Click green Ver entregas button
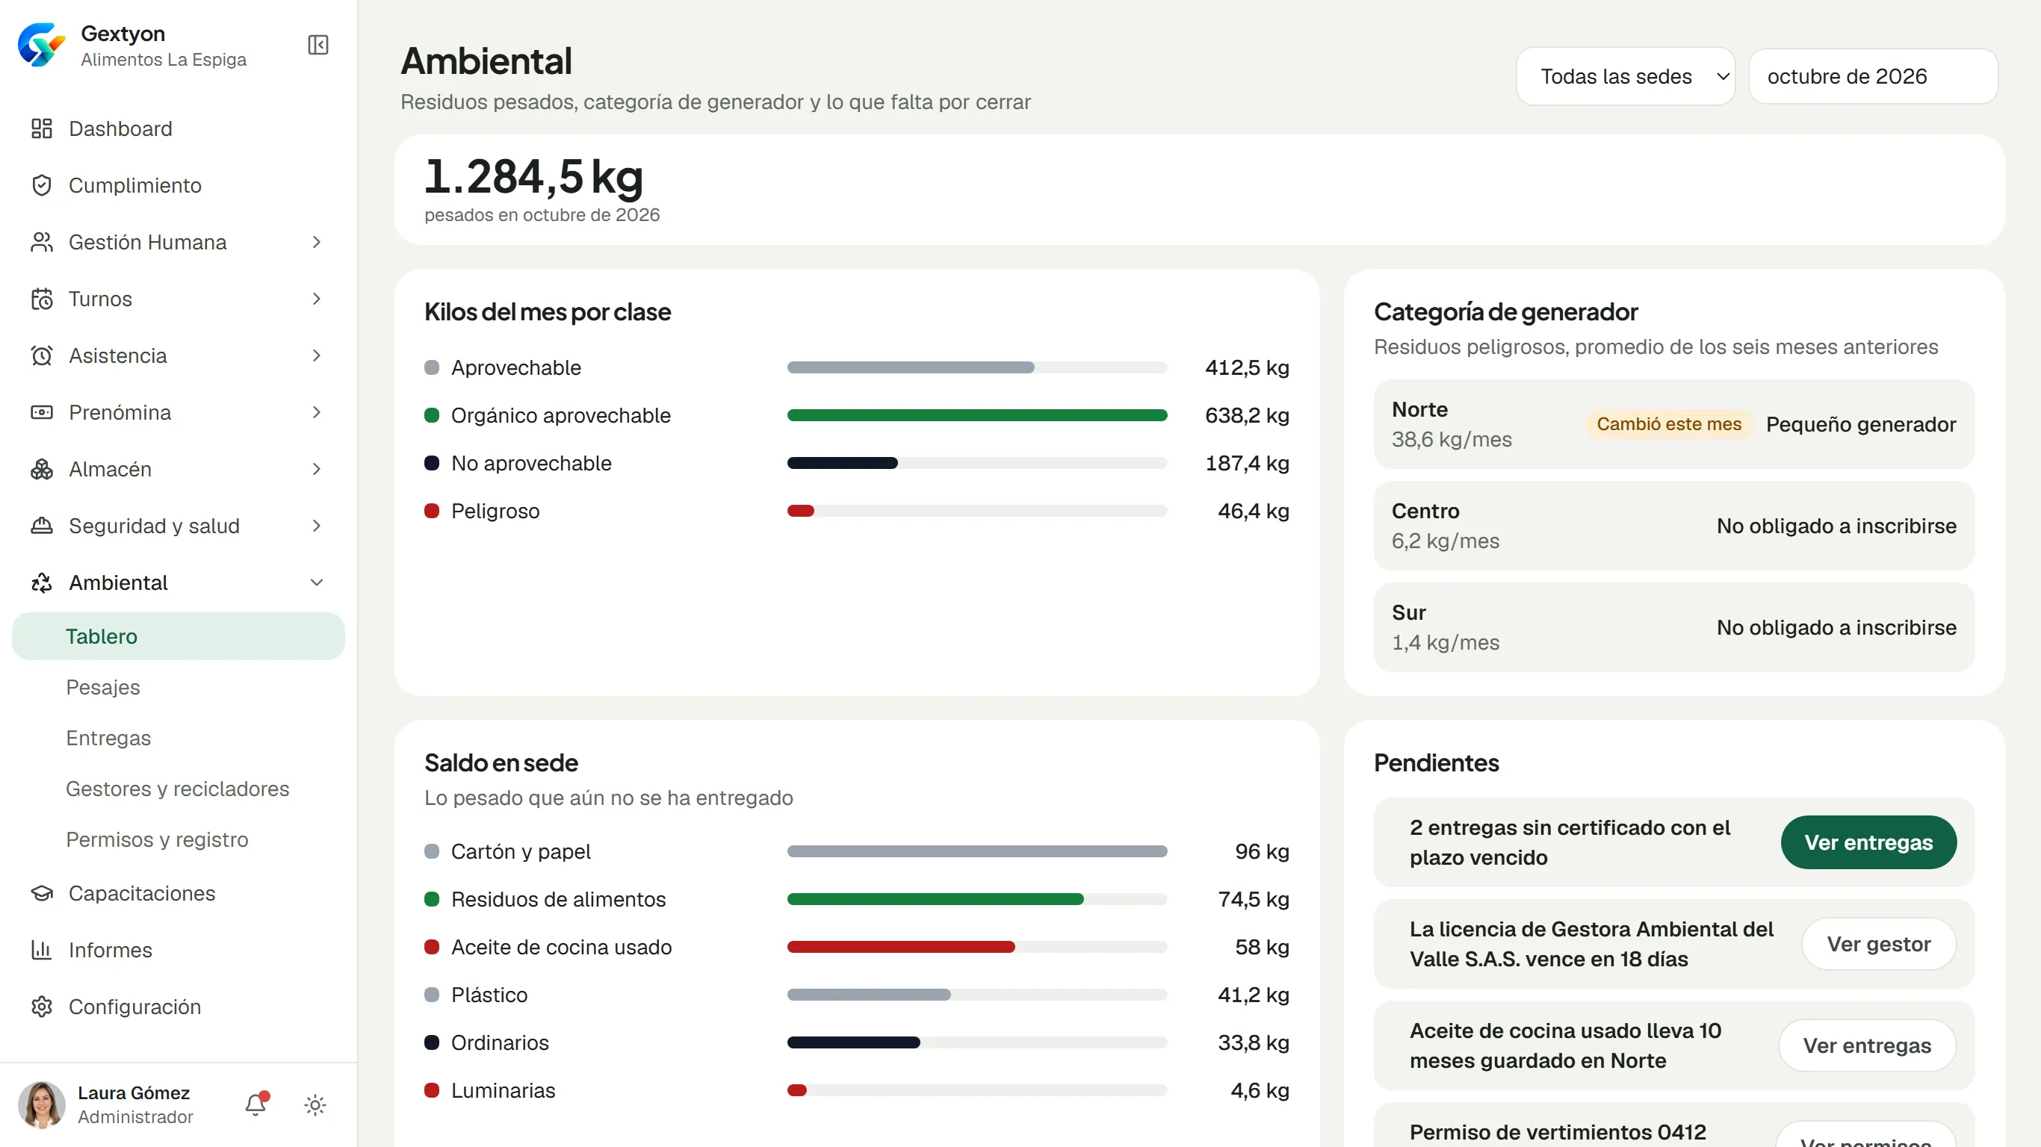Viewport: 2041px width, 1147px height. 1868,842
